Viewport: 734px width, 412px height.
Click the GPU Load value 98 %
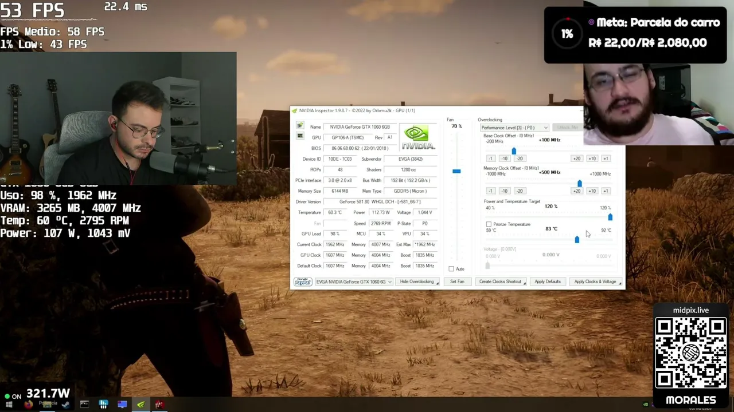click(334, 233)
